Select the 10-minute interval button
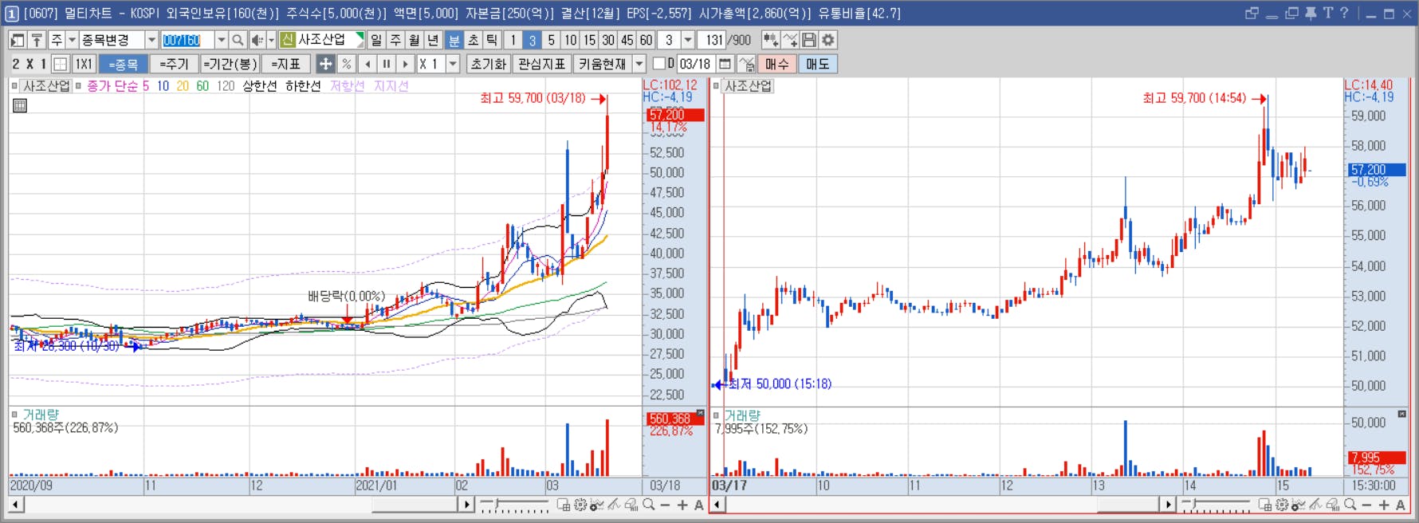 (x=570, y=40)
